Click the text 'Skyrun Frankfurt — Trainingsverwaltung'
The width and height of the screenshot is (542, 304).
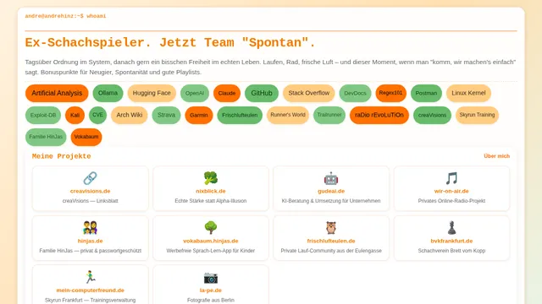click(91, 301)
